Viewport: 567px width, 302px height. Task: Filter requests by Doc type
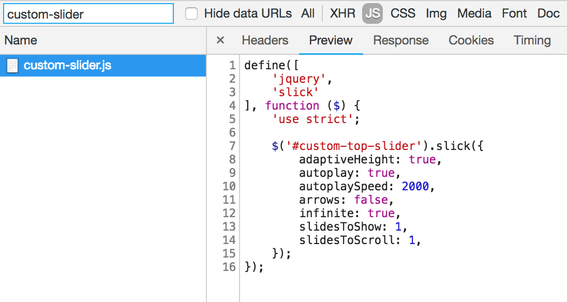point(548,14)
